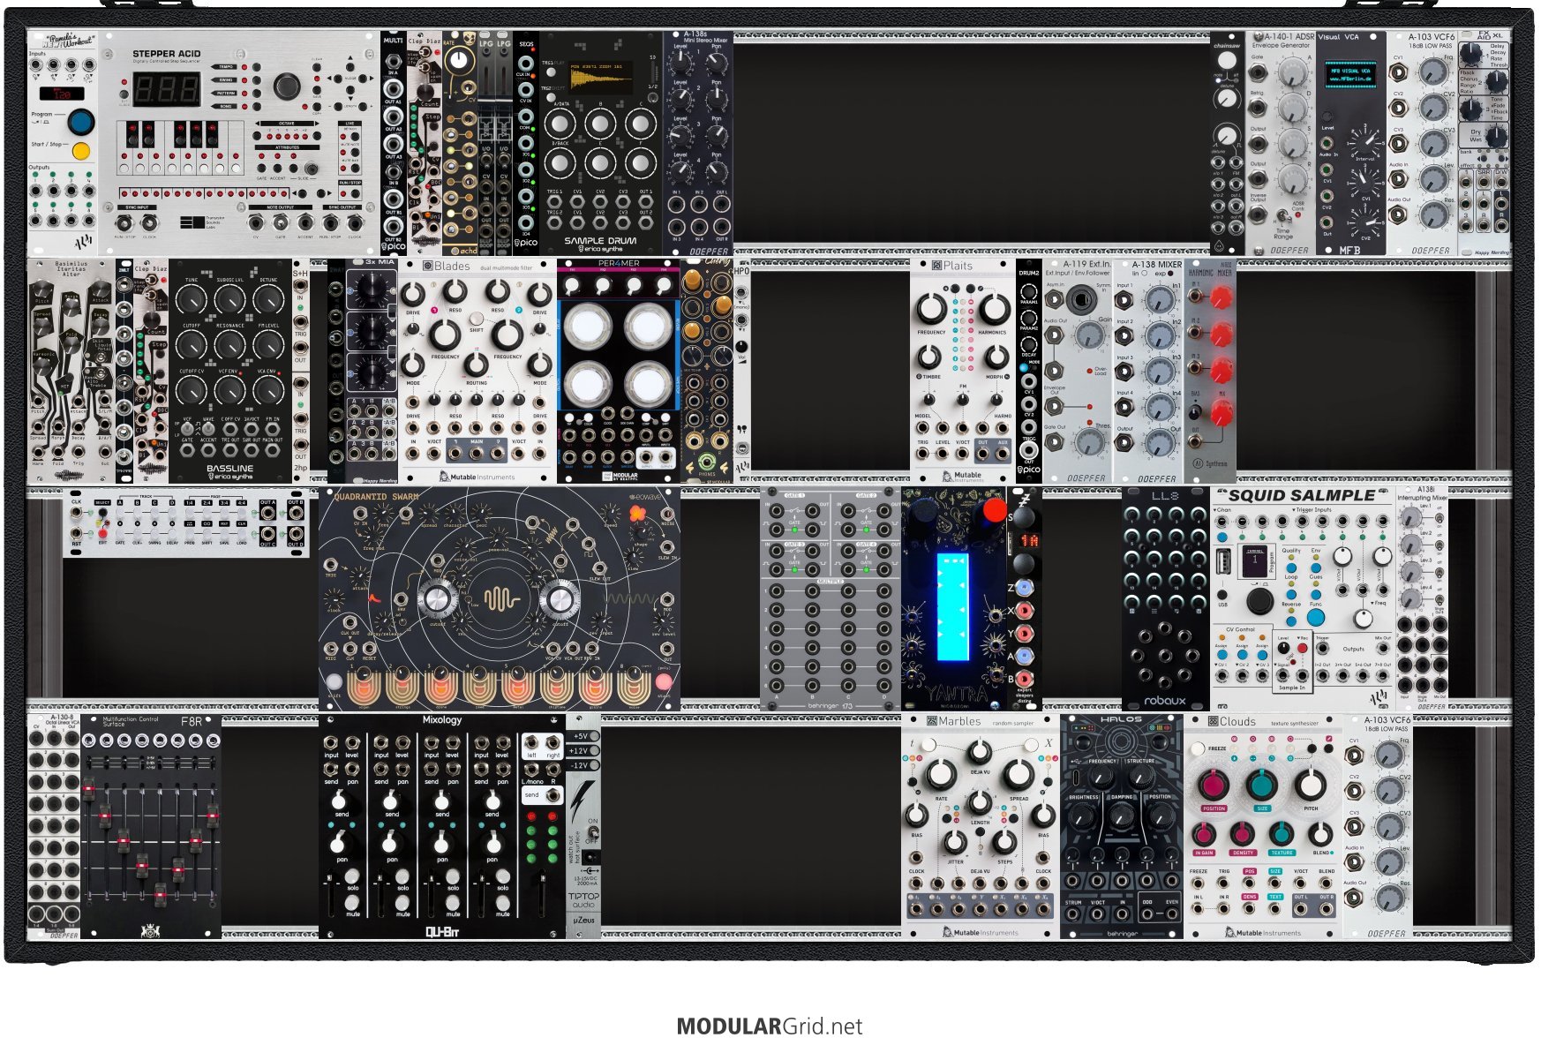Click the FREEZE button on the Clouds module
The image size is (1541, 1045).
point(1198,748)
